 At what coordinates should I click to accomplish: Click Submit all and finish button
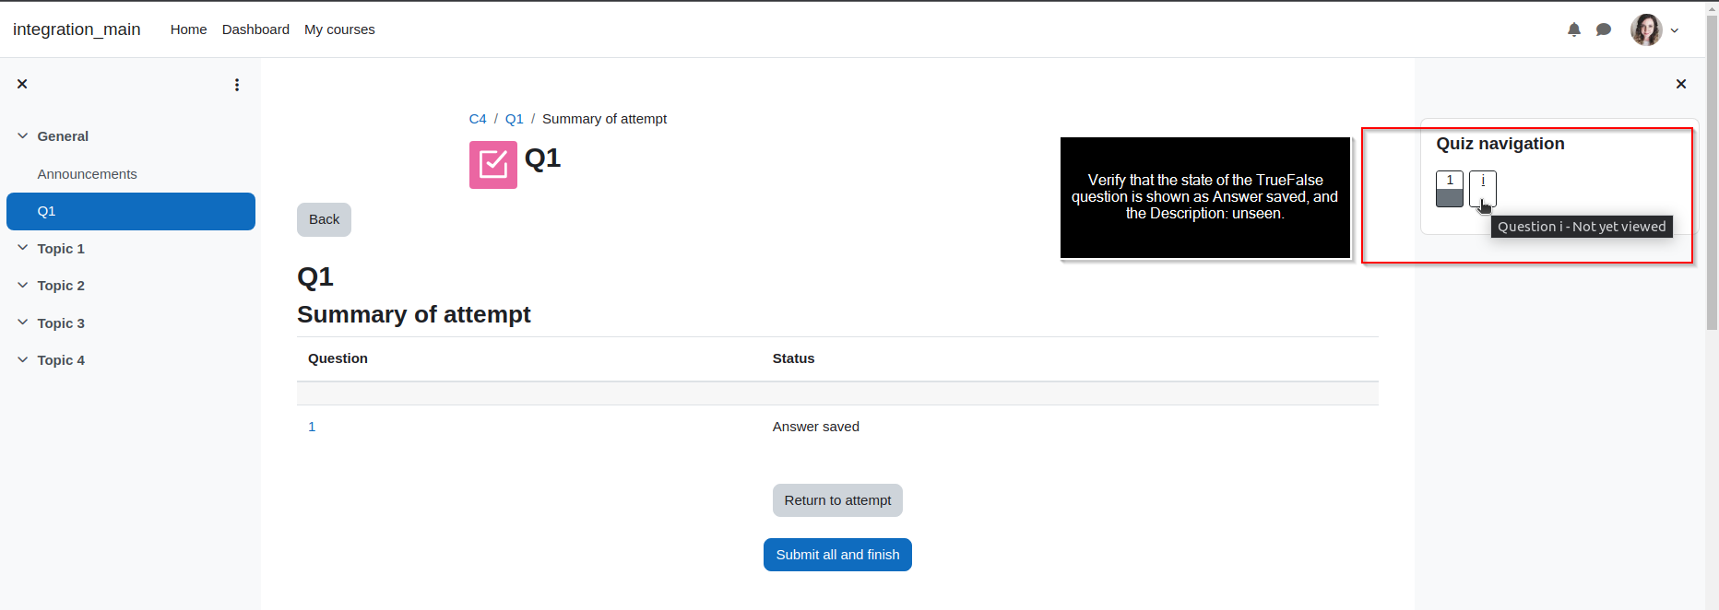click(837, 555)
